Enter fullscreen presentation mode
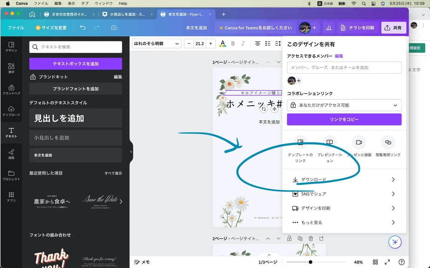430x268 pixels. point(388,262)
